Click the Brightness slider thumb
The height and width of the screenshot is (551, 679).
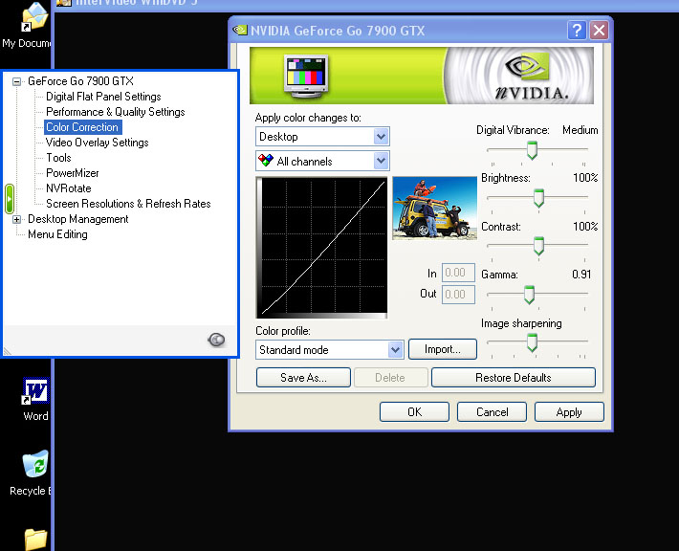(x=538, y=198)
